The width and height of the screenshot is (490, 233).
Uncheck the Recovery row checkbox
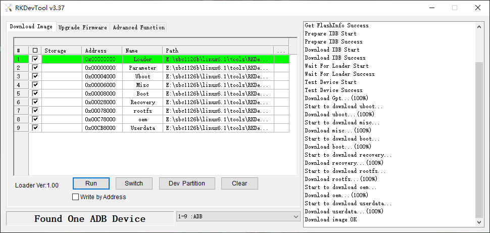click(x=35, y=102)
